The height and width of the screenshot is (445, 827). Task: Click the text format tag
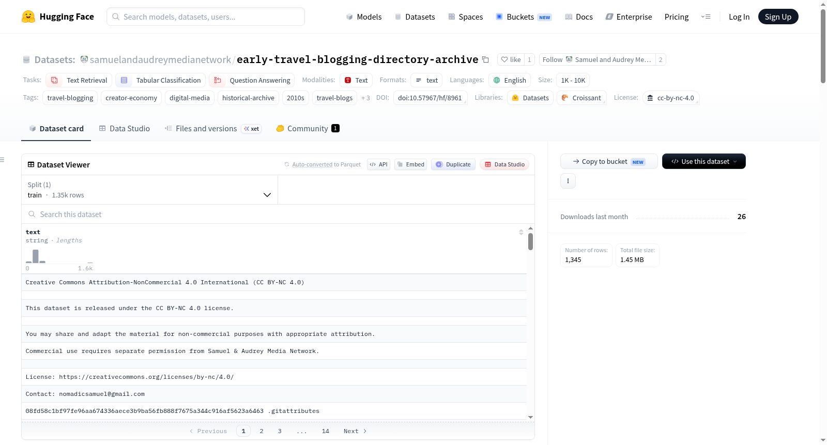coord(426,80)
